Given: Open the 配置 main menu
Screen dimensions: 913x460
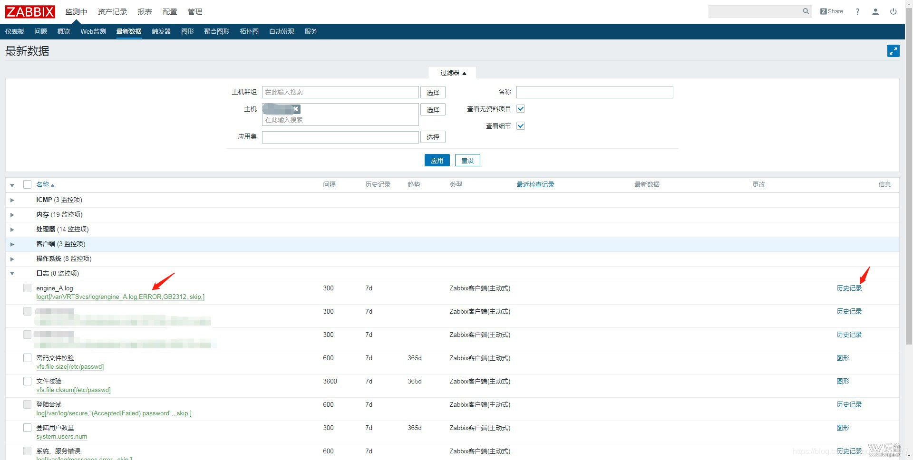Looking at the screenshot, I should pyautogui.click(x=170, y=11).
